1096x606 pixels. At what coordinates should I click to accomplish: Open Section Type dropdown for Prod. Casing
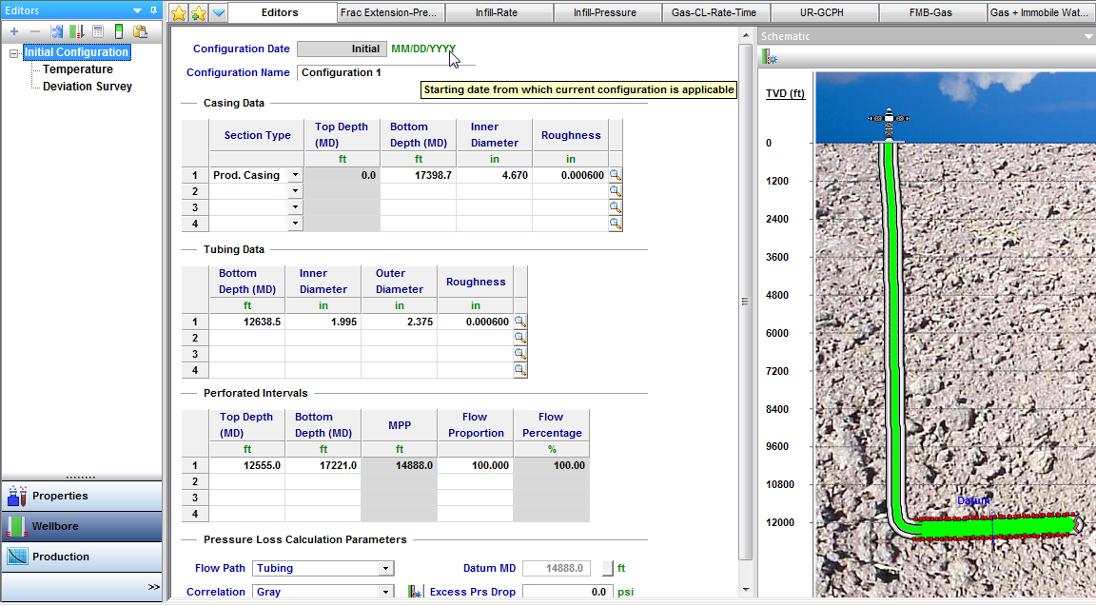(295, 175)
